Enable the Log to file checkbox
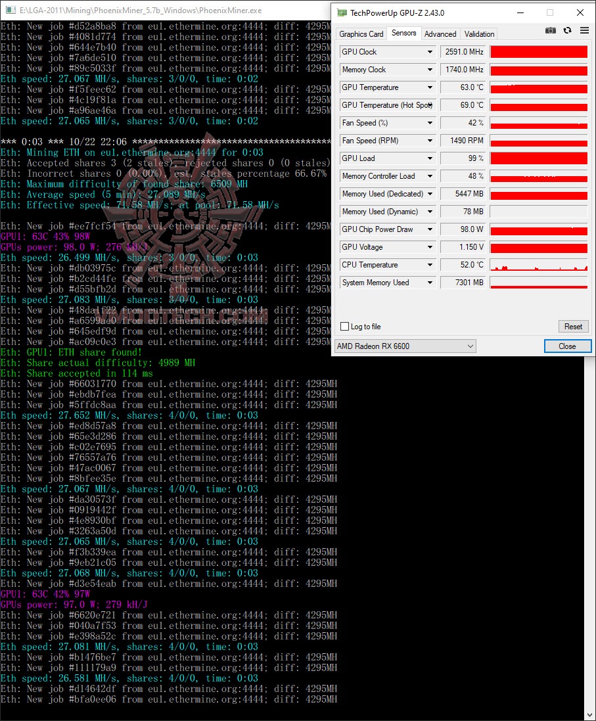The height and width of the screenshot is (721, 596). [x=344, y=327]
